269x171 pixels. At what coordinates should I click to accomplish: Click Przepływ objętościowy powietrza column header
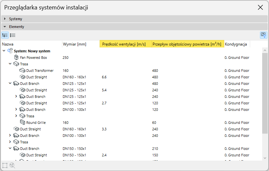click(188, 44)
